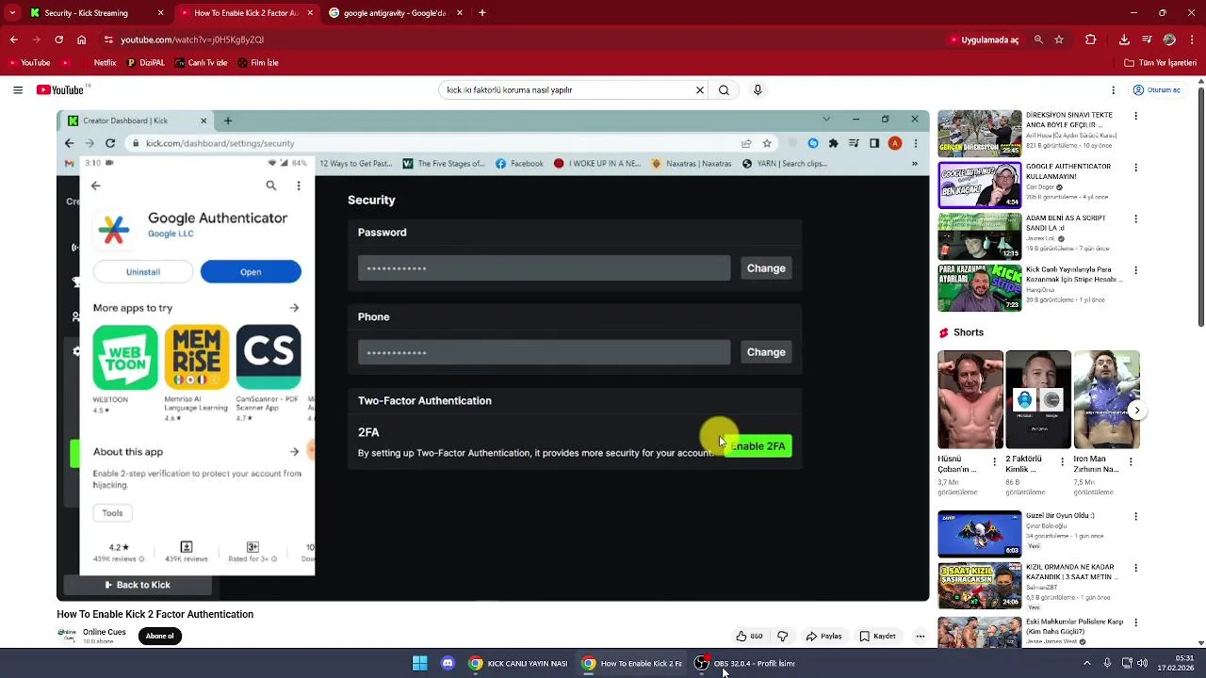The width and height of the screenshot is (1206, 678).
Task: Clear the YouTube search box text
Action: tap(700, 90)
